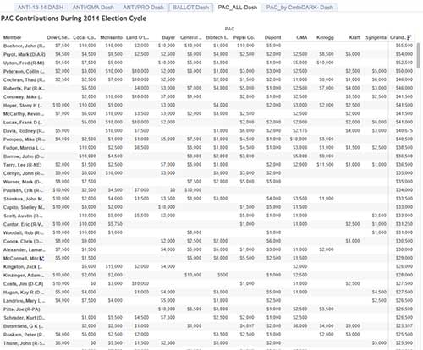Select the PAC_ALL-Dash tab

click(x=238, y=8)
